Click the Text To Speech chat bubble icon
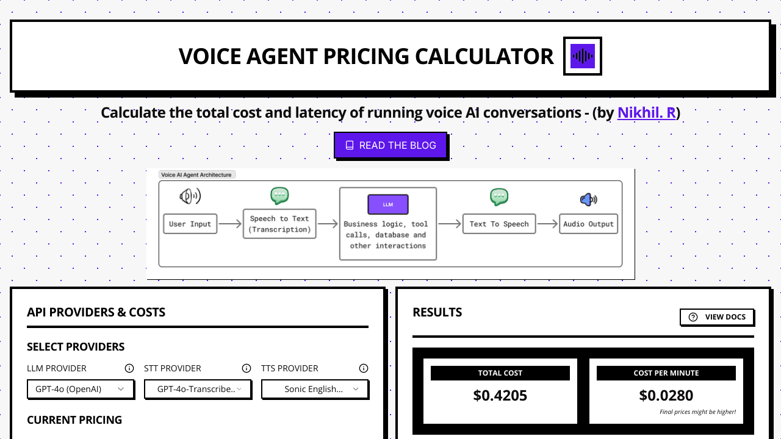 click(499, 197)
